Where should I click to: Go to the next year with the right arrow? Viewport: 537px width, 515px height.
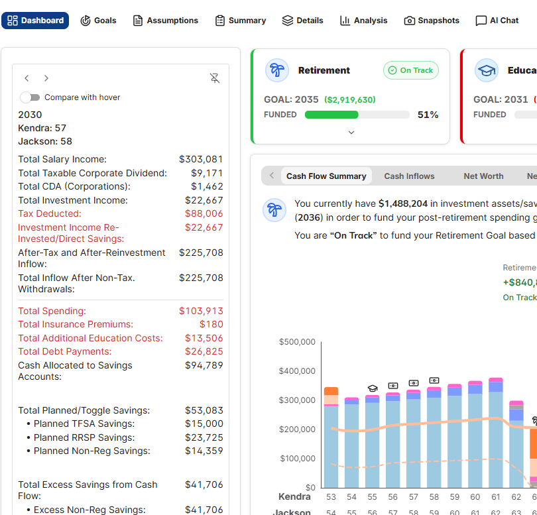pos(46,78)
